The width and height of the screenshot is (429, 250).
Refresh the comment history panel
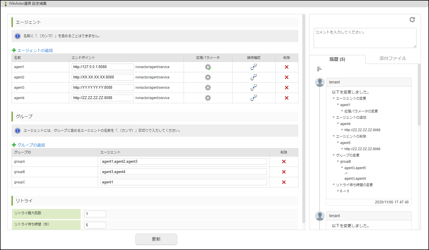pyautogui.click(x=412, y=20)
